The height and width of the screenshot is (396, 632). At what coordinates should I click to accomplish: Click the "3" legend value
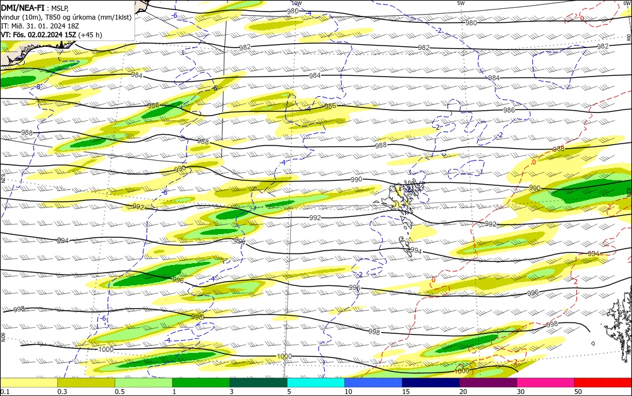point(231,392)
